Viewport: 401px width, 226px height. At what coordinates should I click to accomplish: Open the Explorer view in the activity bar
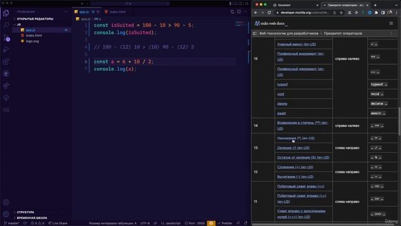(x=6, y=13)
